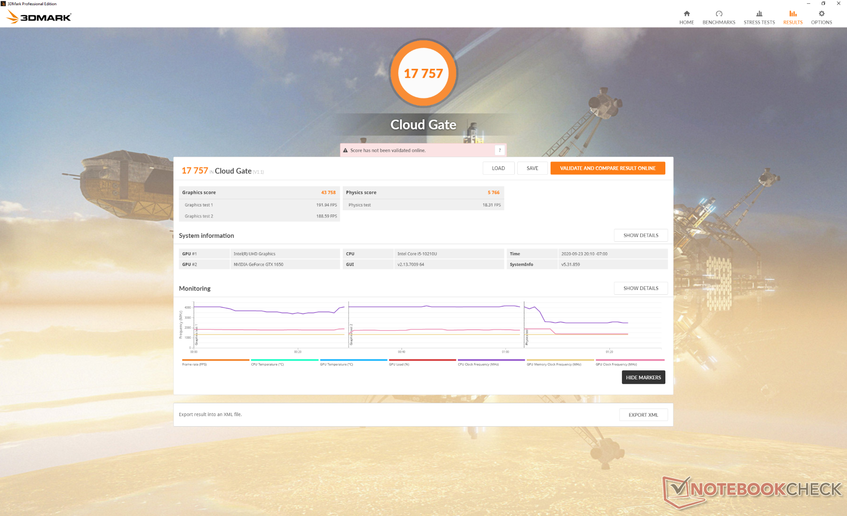The height and width of the screenshot is (516, 847).
Task: Select NVIDIA GeForce GTX 1650 cell
Action: point(285,264)
